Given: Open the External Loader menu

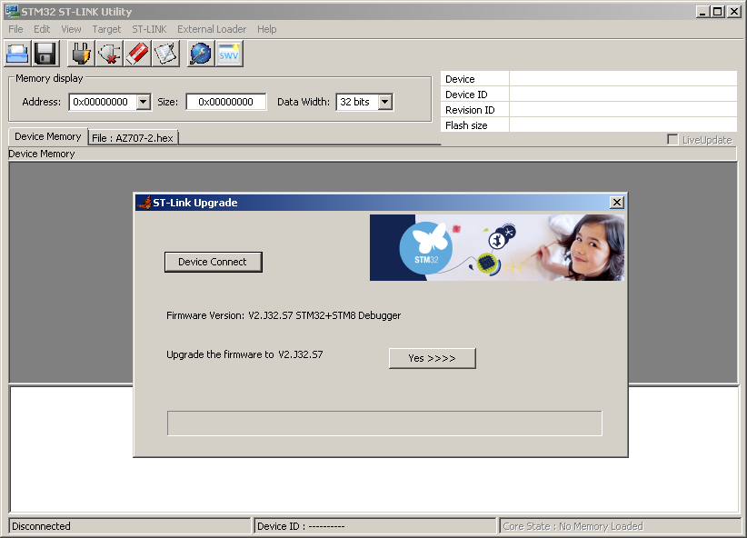Looking at the screenshot, I should [x=212, y=29].
